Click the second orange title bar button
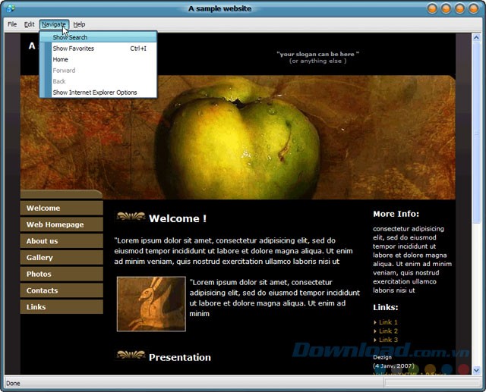486x392 pixels. pyautogui.click(x=446, y=8)
